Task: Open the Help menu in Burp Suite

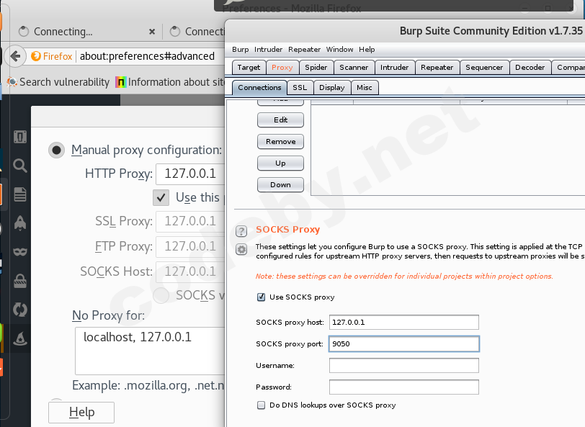Action: [x=367, y=50]
